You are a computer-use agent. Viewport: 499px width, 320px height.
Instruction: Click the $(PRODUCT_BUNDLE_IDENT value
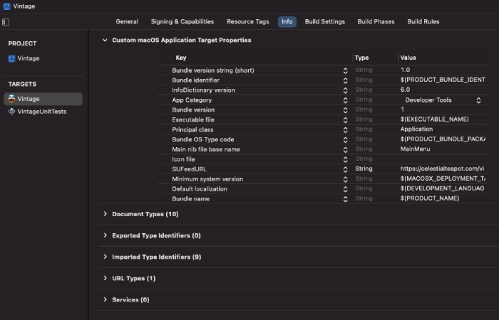coord(443,80)
